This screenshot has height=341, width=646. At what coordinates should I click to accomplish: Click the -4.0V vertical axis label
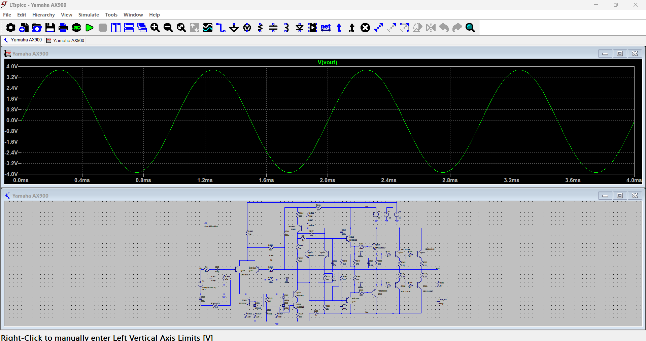pos(11,174)
